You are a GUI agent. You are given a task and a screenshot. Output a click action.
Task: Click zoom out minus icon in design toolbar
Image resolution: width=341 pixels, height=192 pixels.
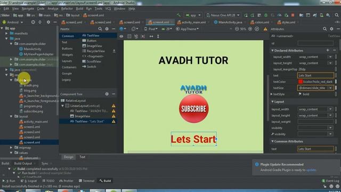click(x=237, y=29)
